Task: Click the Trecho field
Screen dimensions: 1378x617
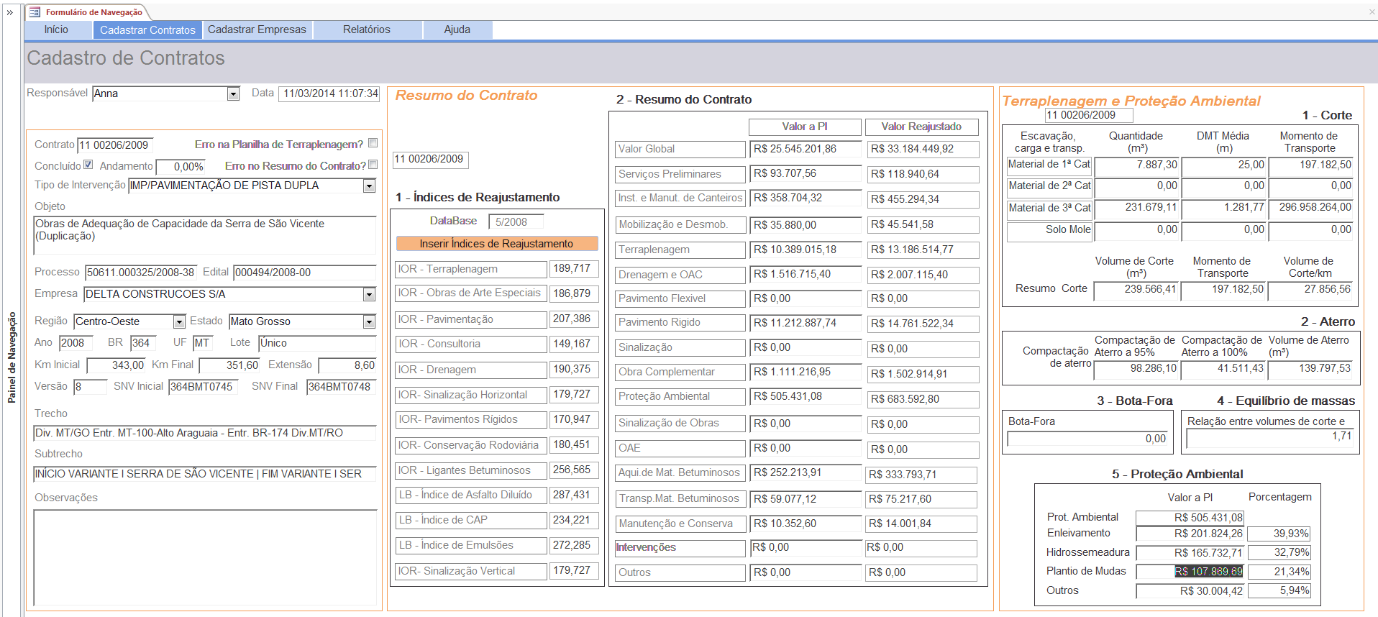Action: click(205, 433)
